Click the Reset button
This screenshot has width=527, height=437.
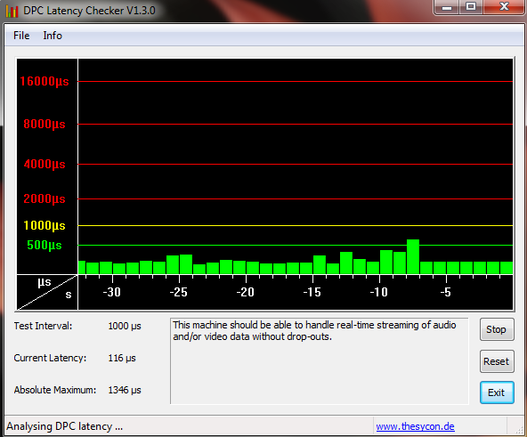click(x=497, y=361)
